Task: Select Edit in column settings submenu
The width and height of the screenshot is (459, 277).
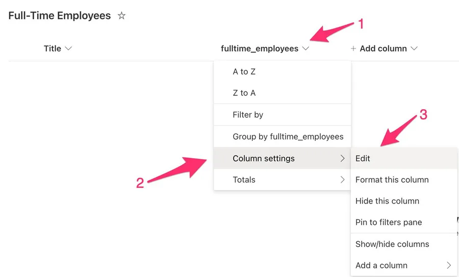Action: pyautogui.click(x=363, y=159)
